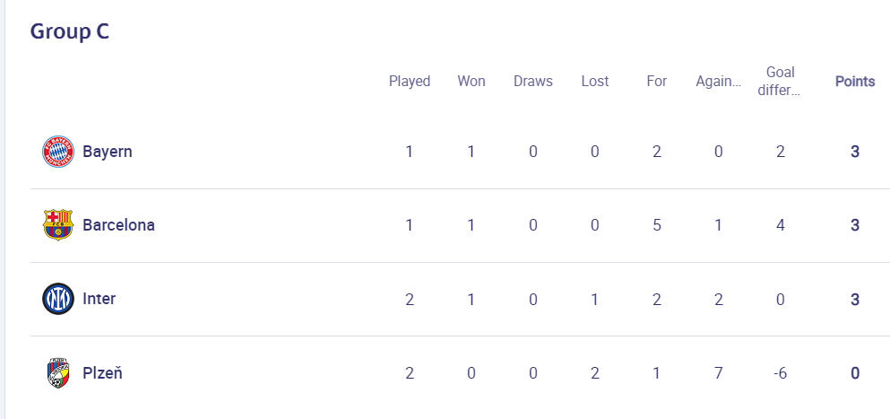This screenshot has width=890, height=419.
Task: Click the Draws column header
Action: [533, 82]
